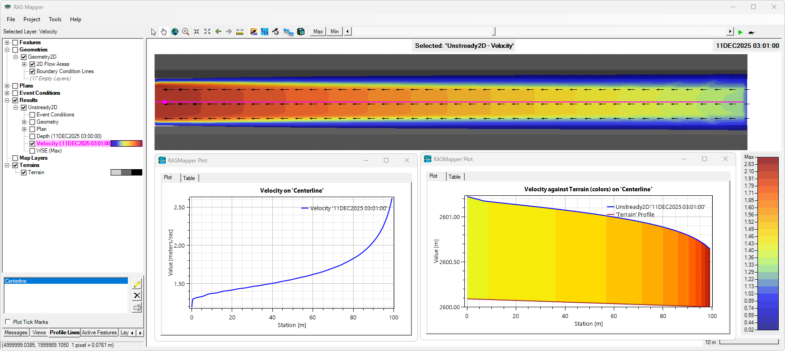Close the Velocity against Terrain plot window

[725, 159]
